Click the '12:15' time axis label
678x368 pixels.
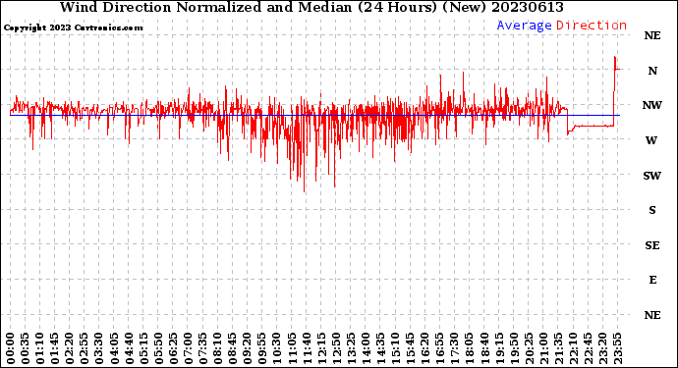(x=321, y=348)
